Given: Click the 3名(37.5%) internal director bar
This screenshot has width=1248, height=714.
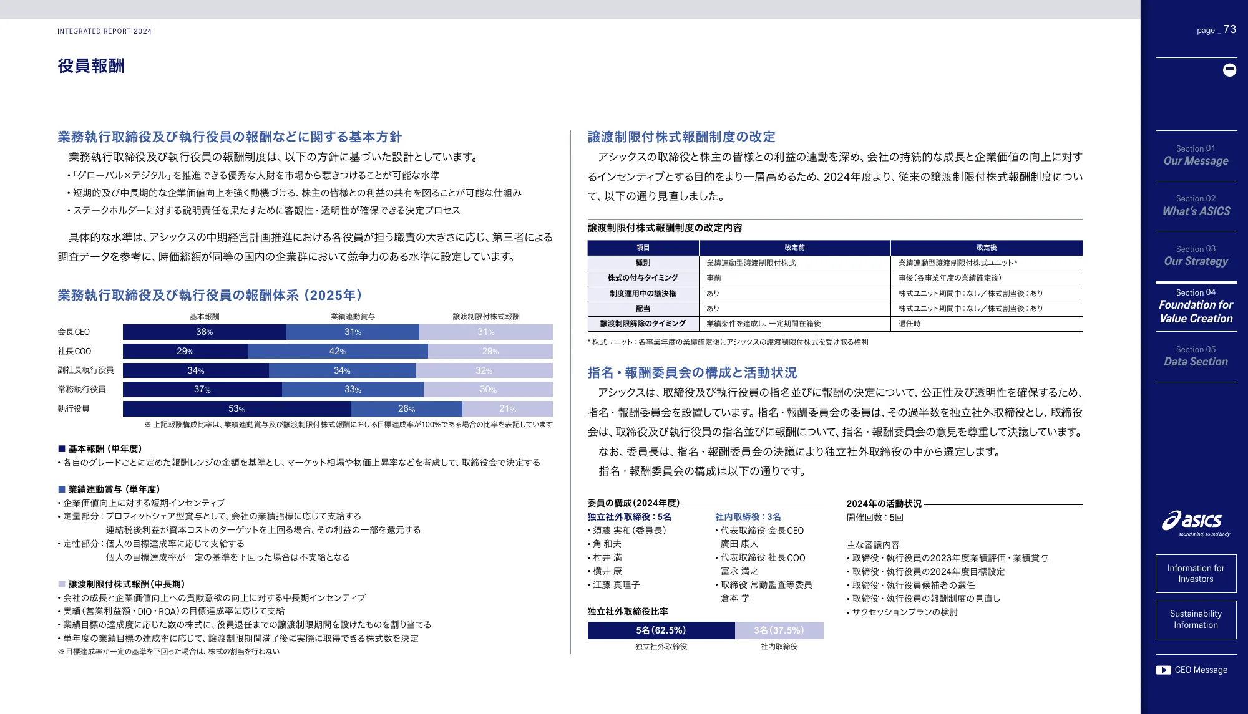Looking at the screenshot, I should [779, 630].
